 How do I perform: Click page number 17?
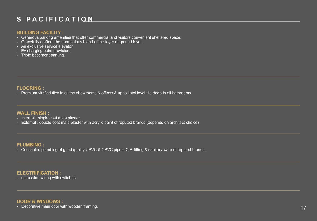[303, 208]
